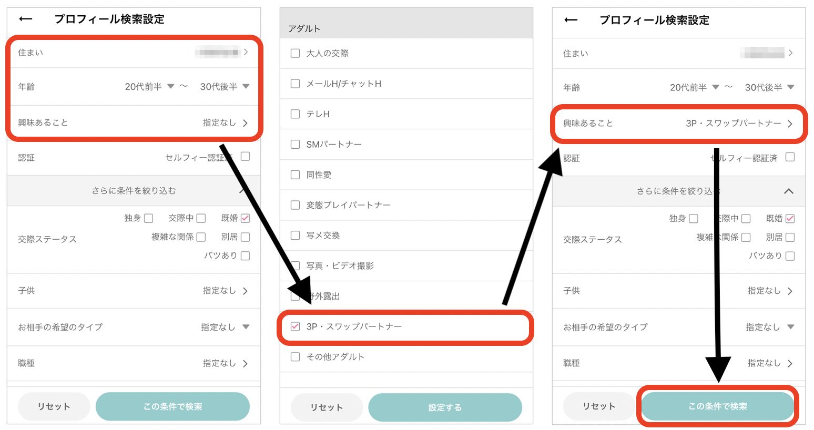Viewport: 814px width, 430px height.
Task: Open the 30代後半 age dropdown in the right panel
Action: coord(769,87)
